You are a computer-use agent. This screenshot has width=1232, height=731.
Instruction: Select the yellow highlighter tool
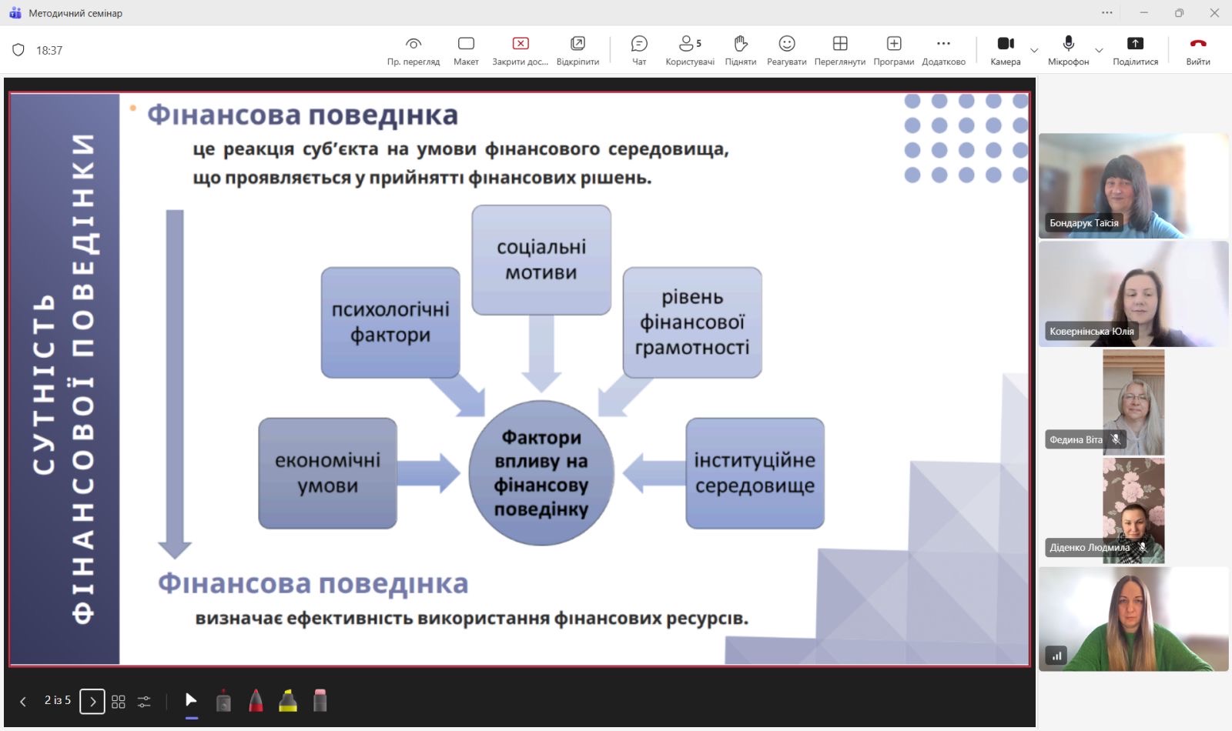(x=288, y=701)
